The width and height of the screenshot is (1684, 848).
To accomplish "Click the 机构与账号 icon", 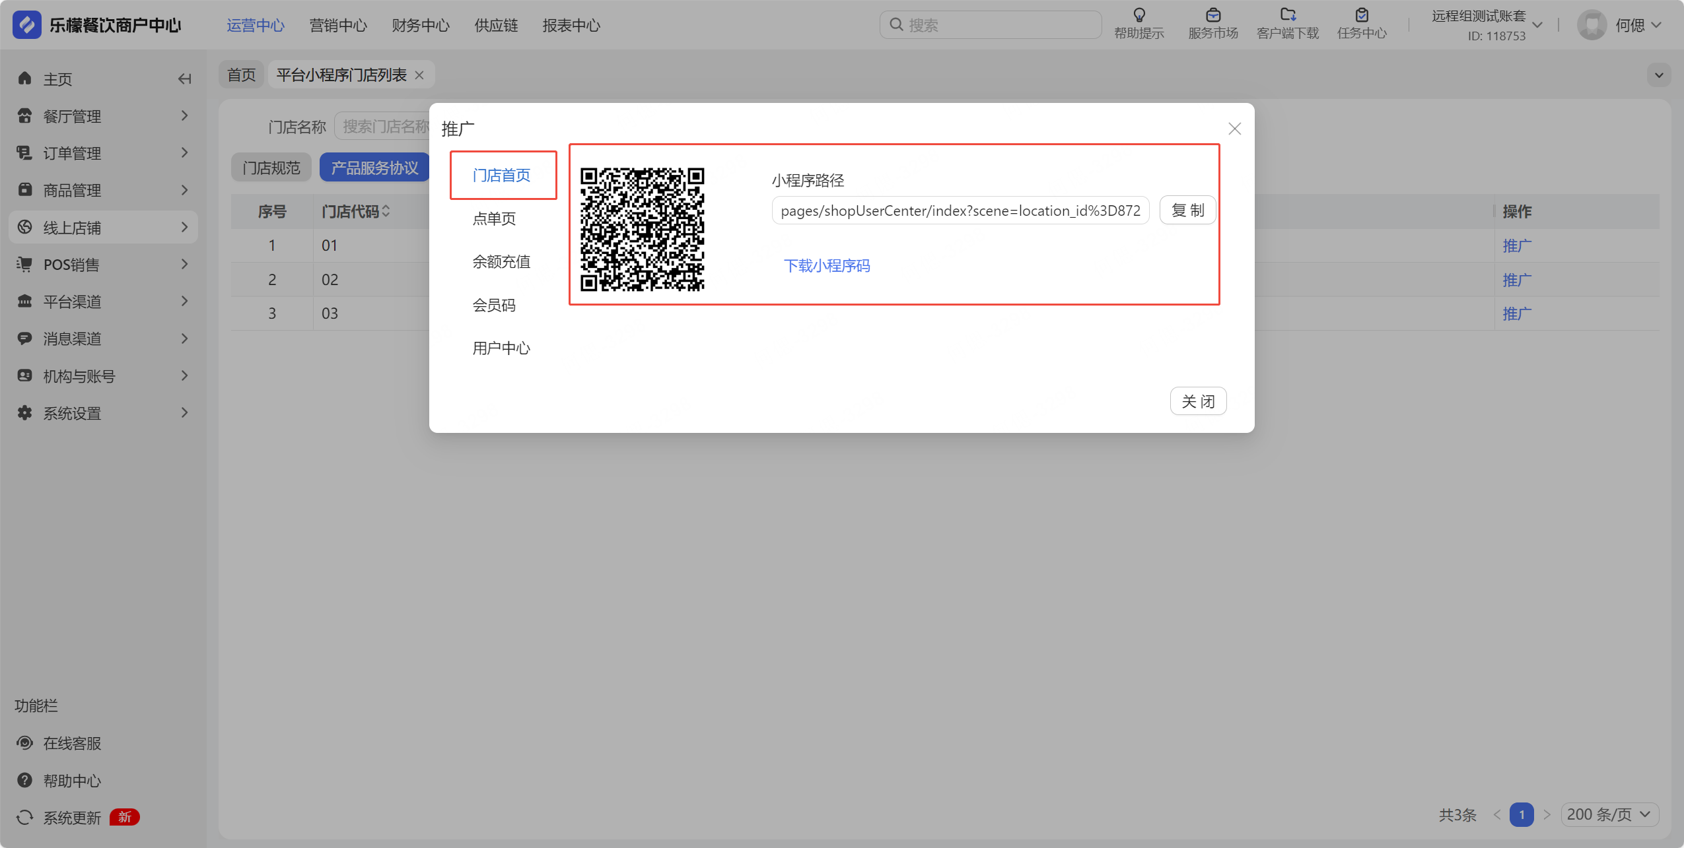I will [25, 375].
